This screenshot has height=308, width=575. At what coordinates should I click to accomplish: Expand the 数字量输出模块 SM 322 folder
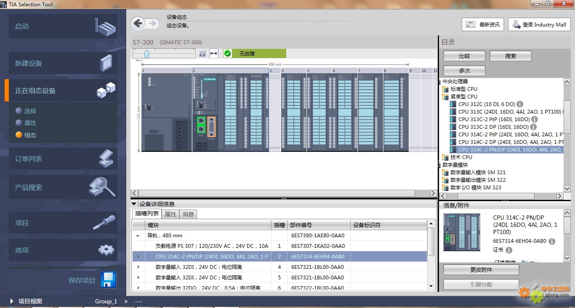click(x=445, y=180)
